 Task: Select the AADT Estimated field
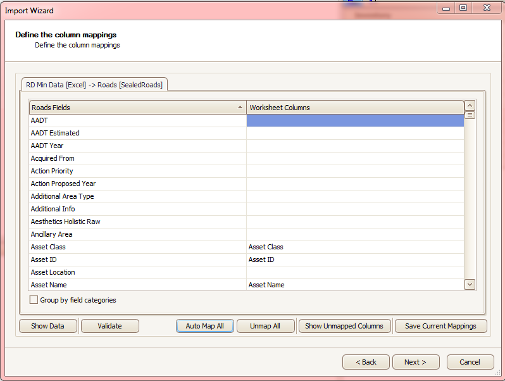(138, 133)
